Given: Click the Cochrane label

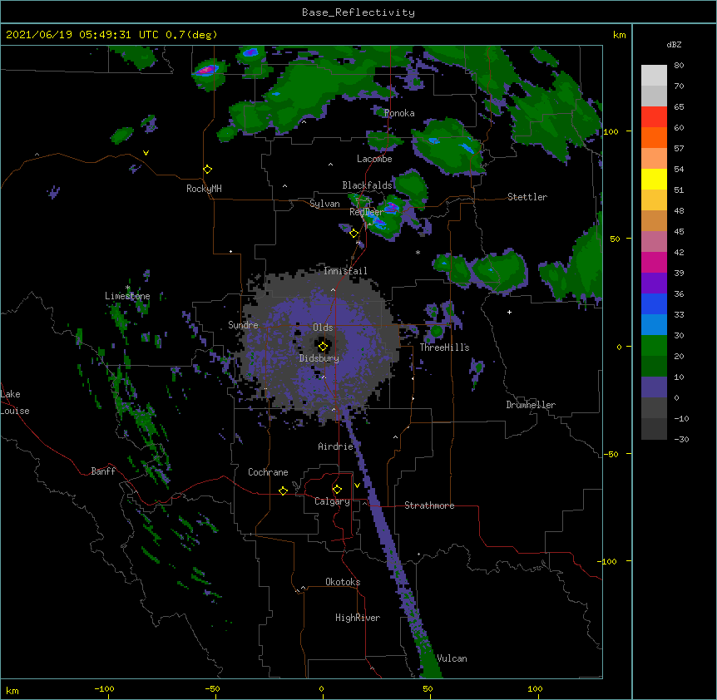Looking at the screenshot, I should point(268,472).
